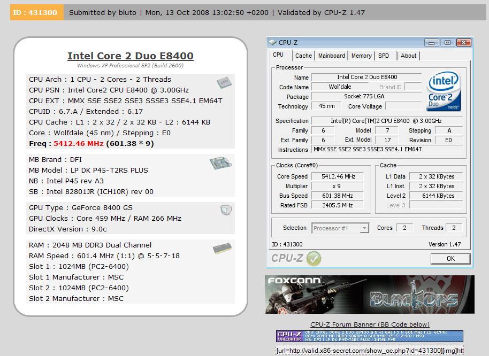Click the L1 Data value 2 x 32 KBytes
Image resolution: width=489 pixels, height=356 pixels.
pos(436,176)
